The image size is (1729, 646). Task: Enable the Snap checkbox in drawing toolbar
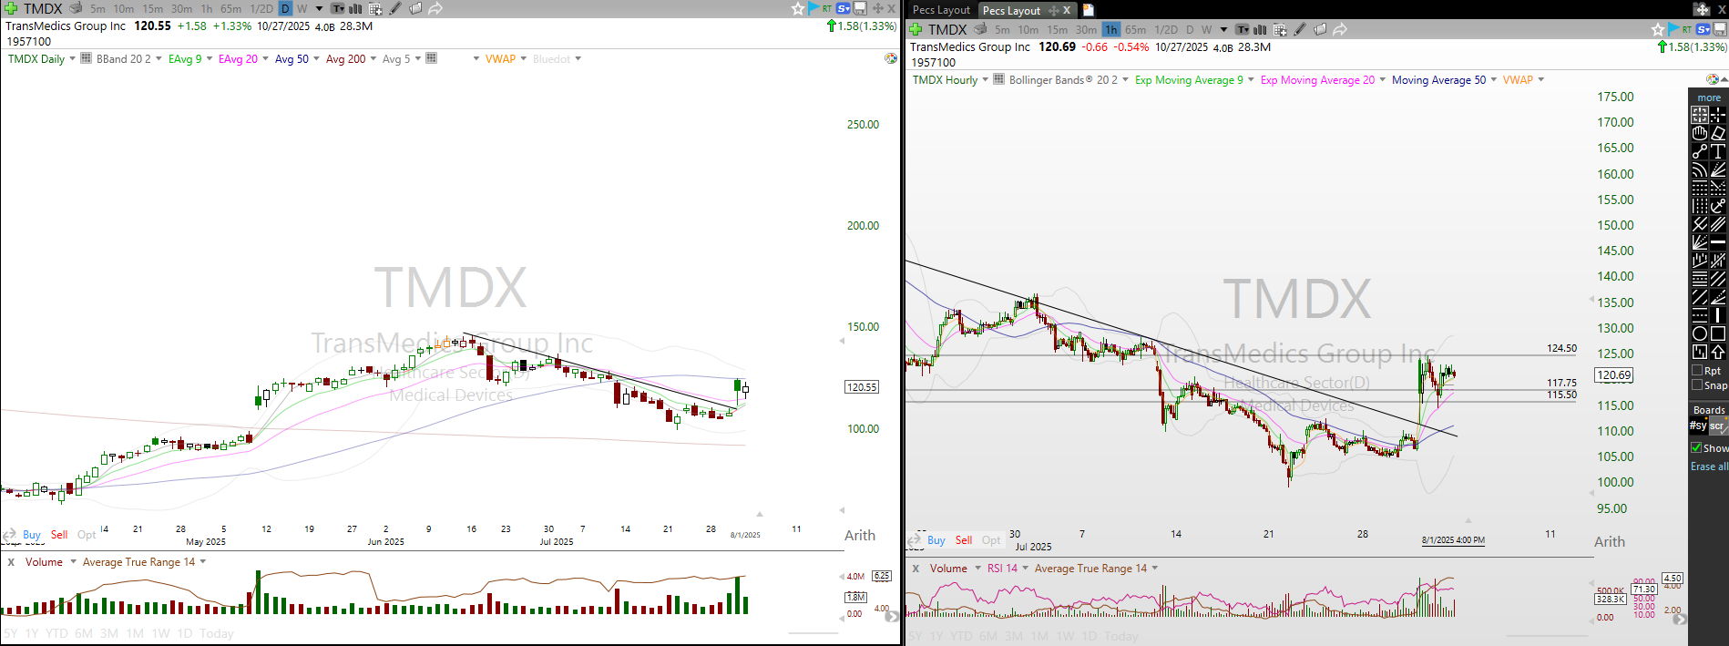click(x=1697, y=385)
